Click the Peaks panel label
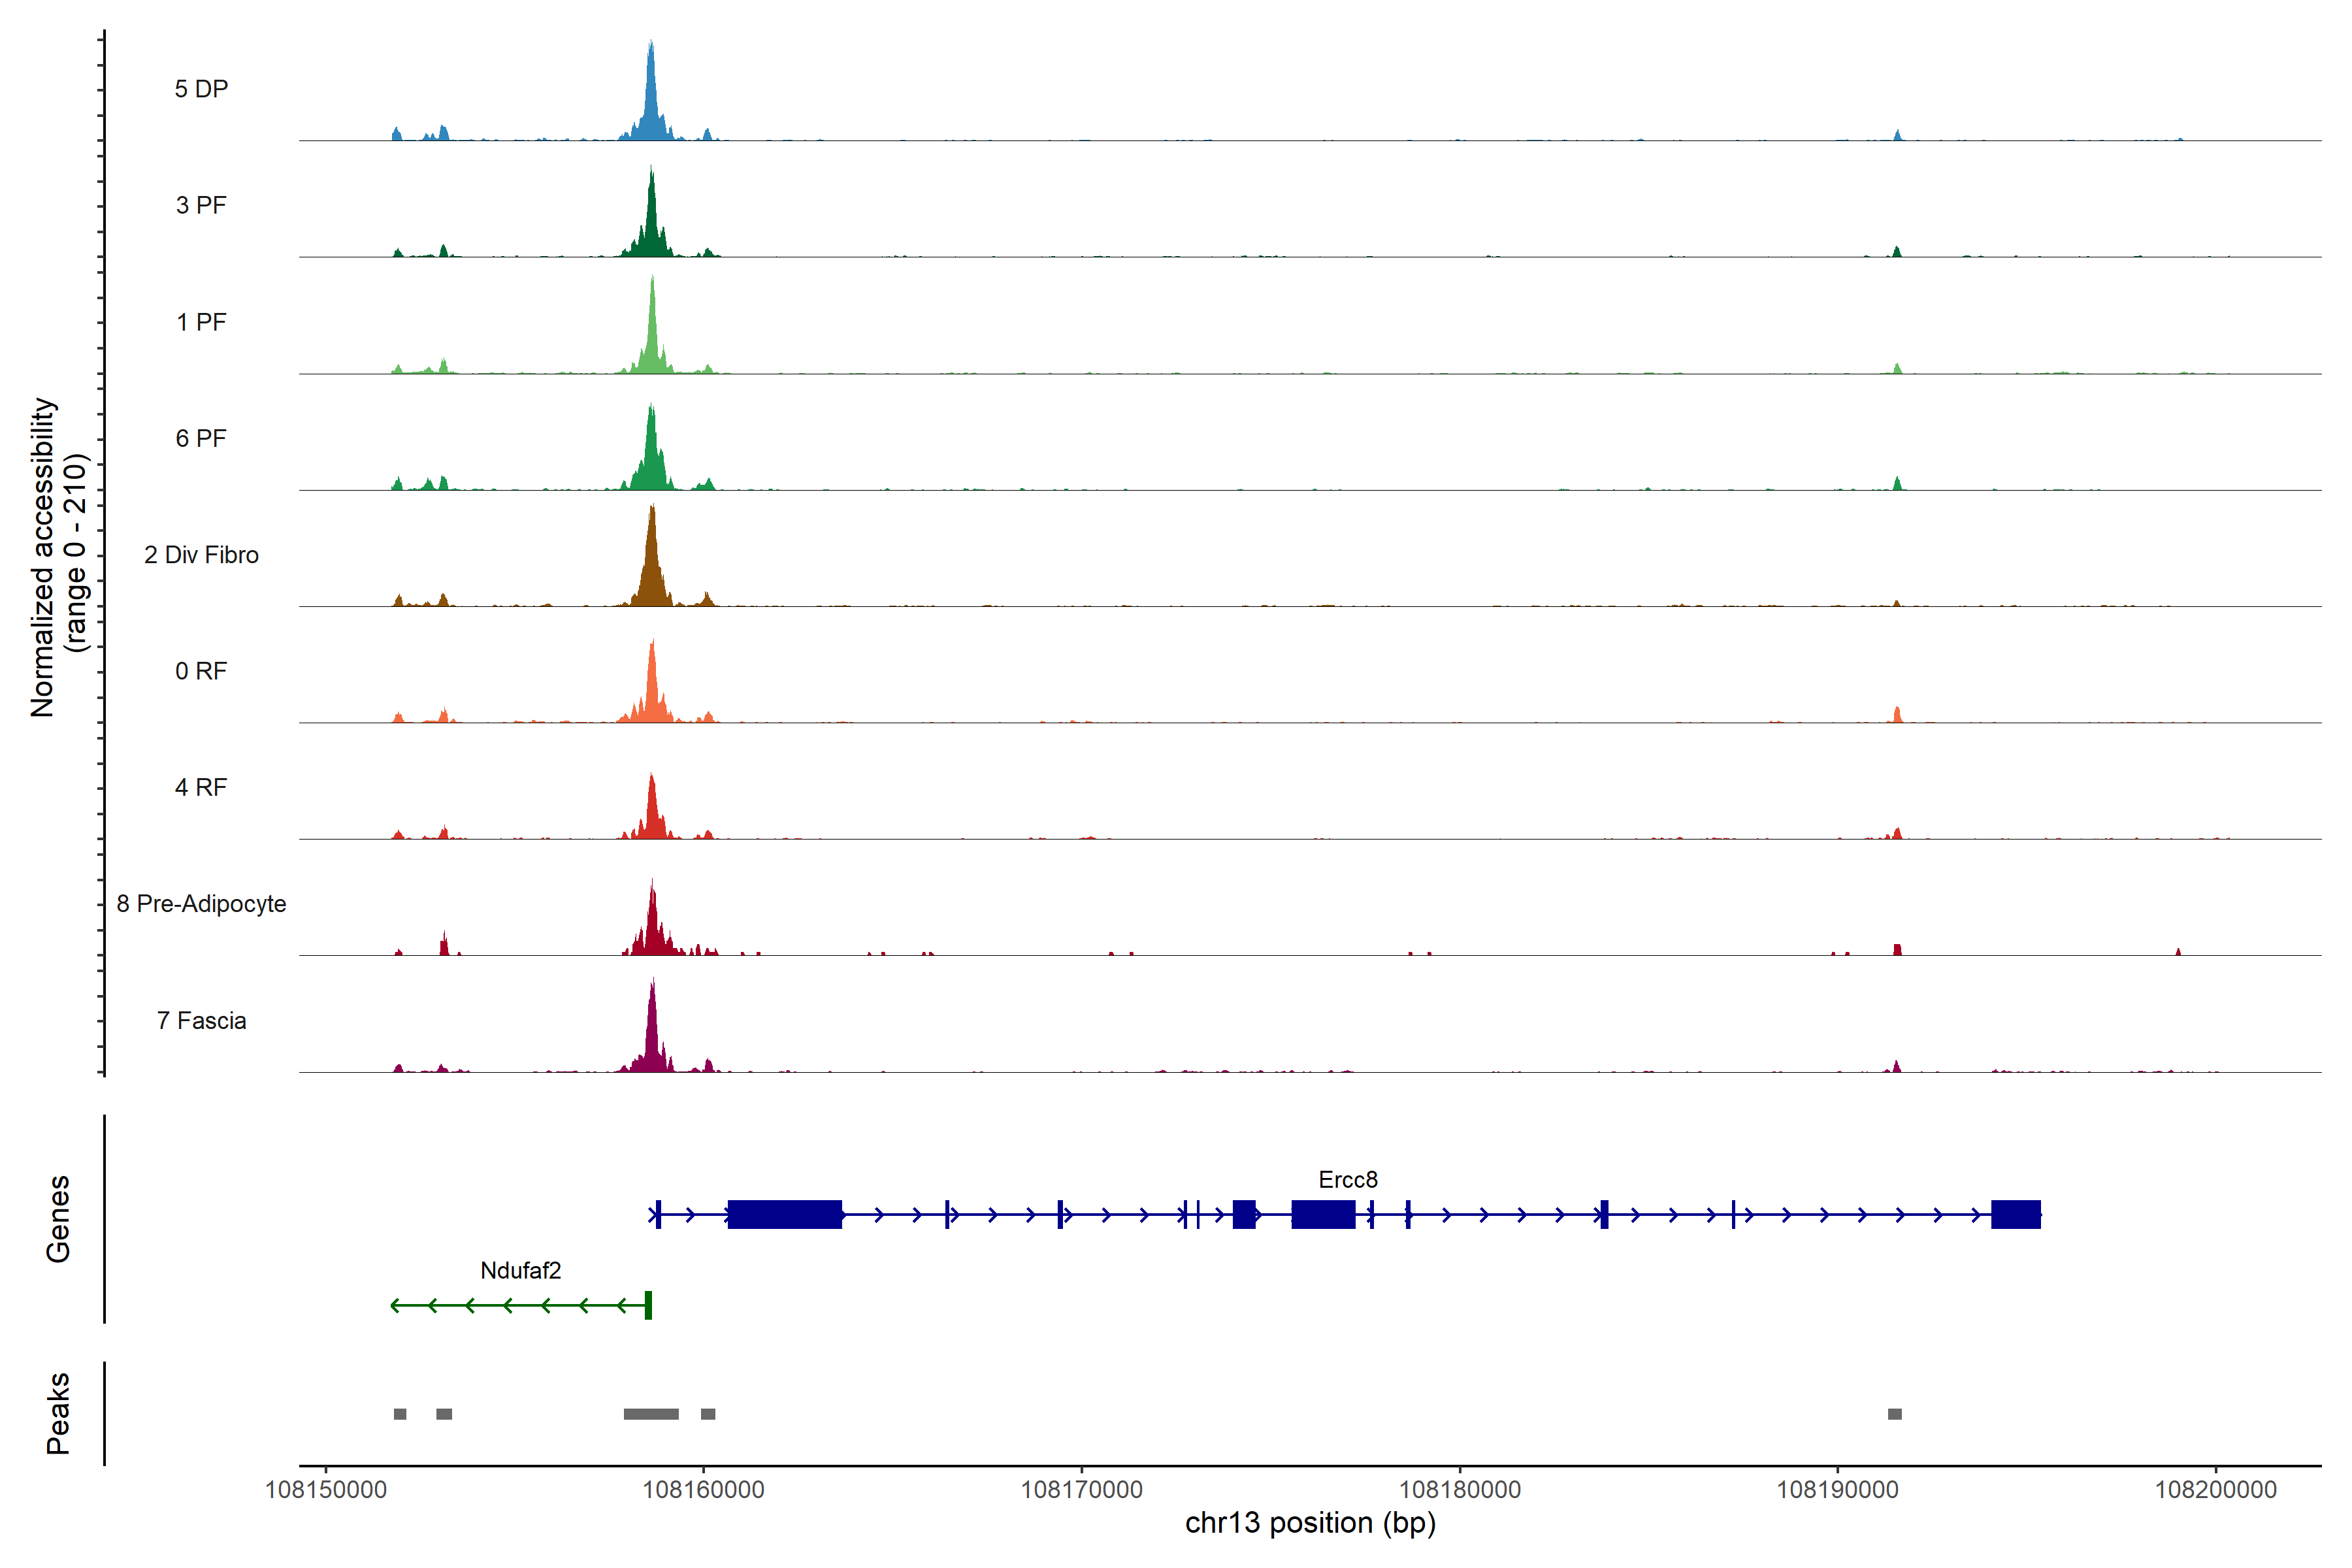The image size is (2352, 1568). pos(58,1413)
